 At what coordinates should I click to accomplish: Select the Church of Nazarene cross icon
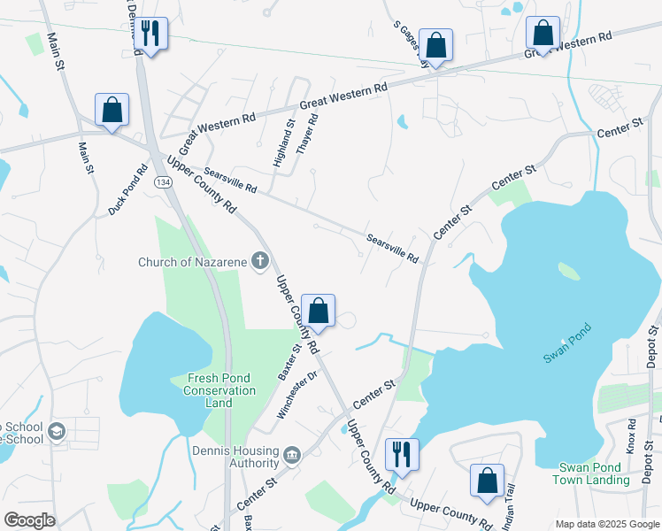[260, 261]
